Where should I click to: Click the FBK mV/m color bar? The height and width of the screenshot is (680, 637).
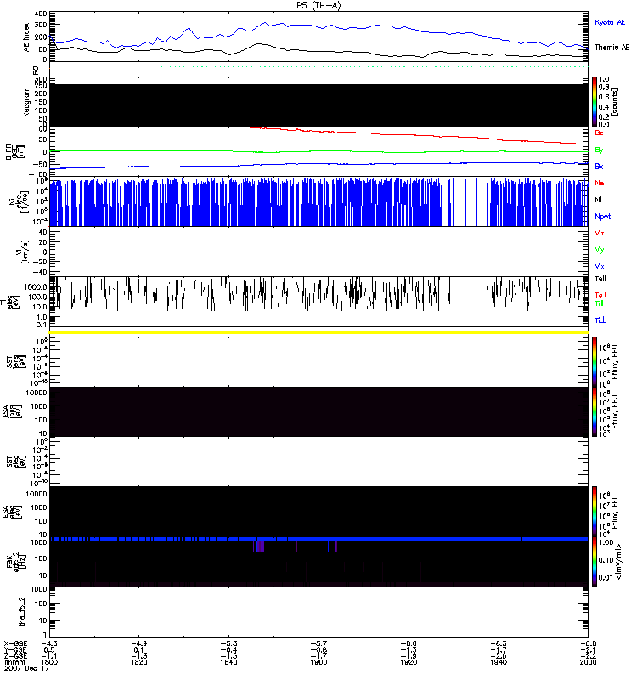[x=595, y=562]
